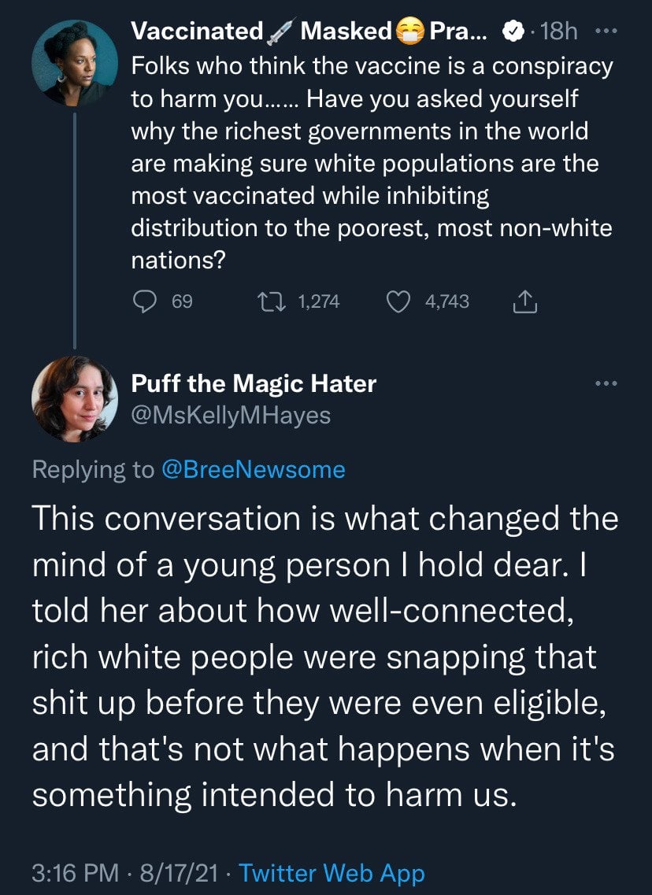Click the blue verified checkmark badge
Screen dimensions: 652x895
click(x=511, y=31)
